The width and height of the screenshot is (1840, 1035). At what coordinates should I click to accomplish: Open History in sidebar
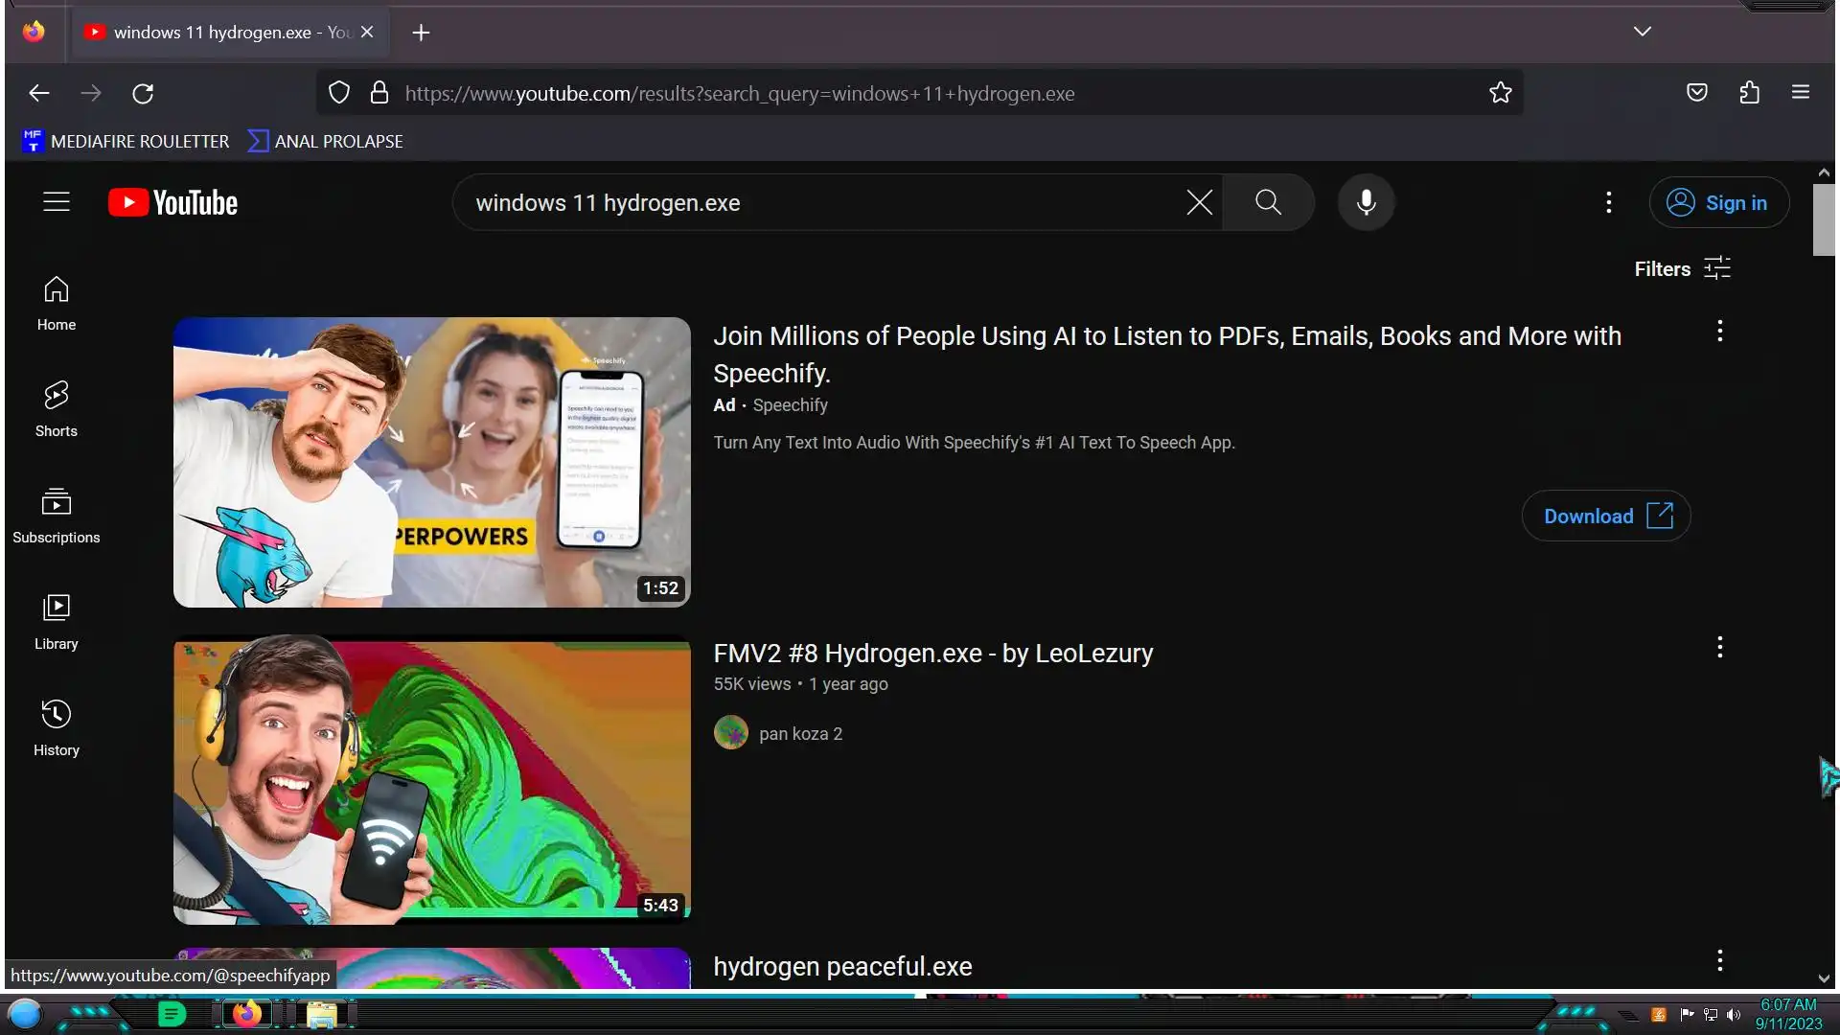[57, 728]
